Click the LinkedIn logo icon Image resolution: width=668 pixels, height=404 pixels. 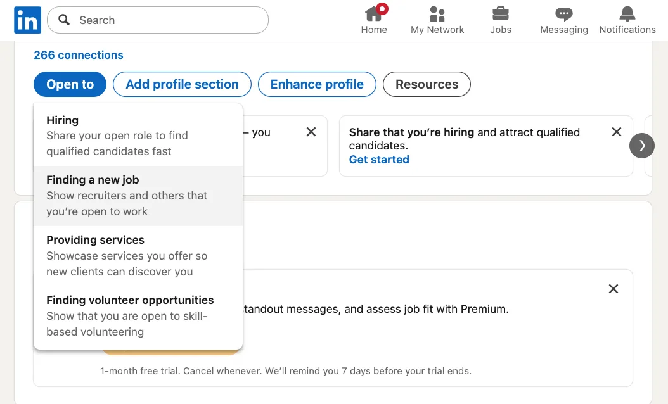27,20
